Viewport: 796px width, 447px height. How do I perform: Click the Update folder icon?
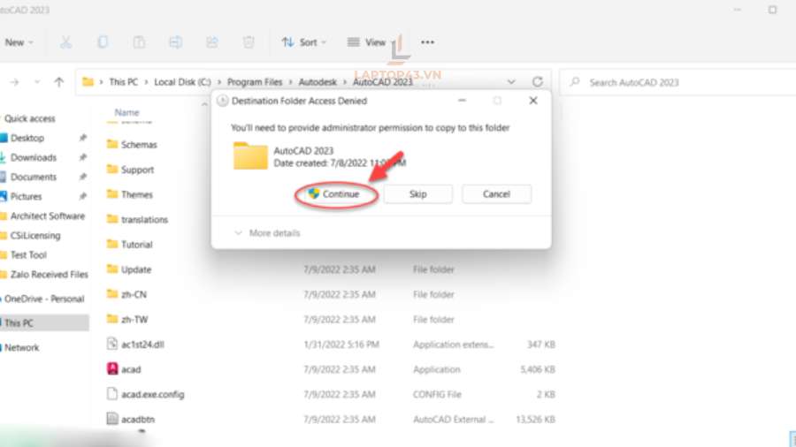point(112,269)
